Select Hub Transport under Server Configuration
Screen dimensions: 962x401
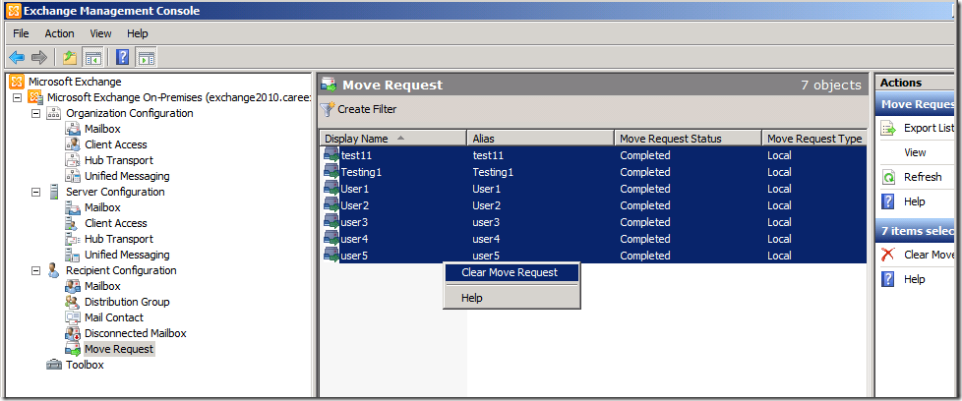point(119,239)
